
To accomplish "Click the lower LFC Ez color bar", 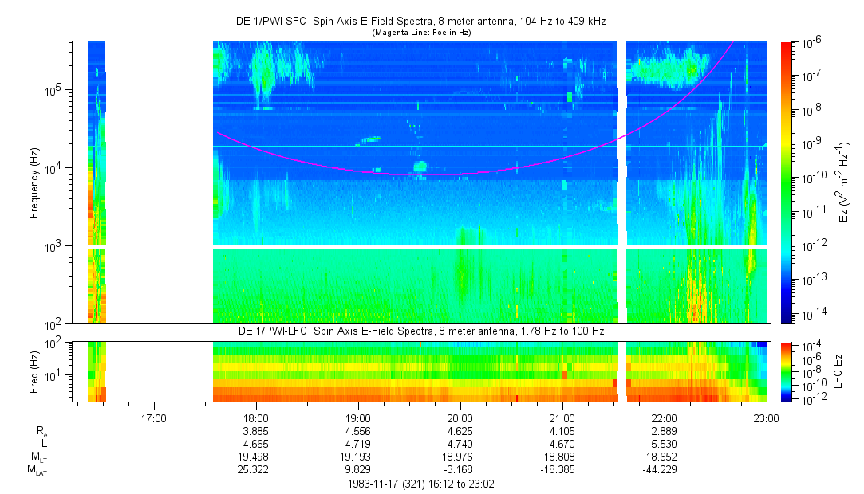I will [x=787, y=370].
